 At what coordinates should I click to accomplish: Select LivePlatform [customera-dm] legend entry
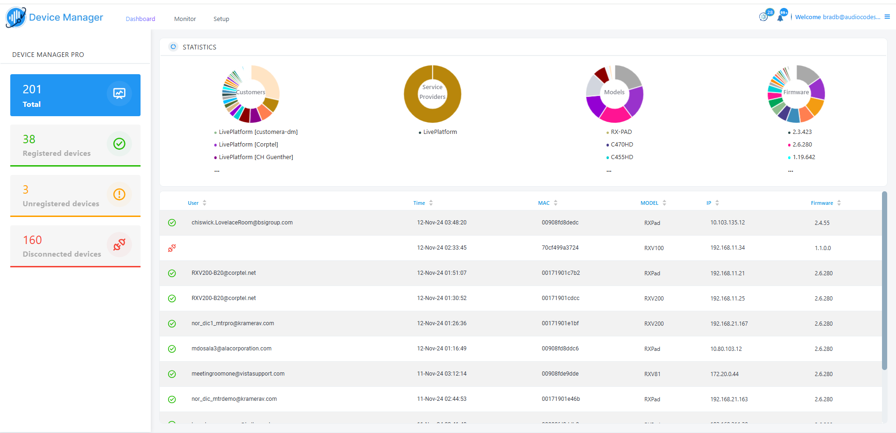(x=256, y=132)
